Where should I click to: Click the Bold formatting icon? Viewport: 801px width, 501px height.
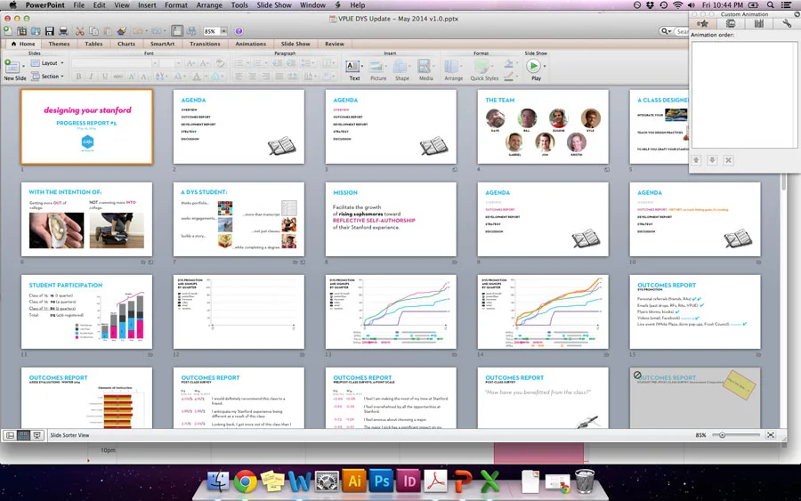tap(78, 77)
